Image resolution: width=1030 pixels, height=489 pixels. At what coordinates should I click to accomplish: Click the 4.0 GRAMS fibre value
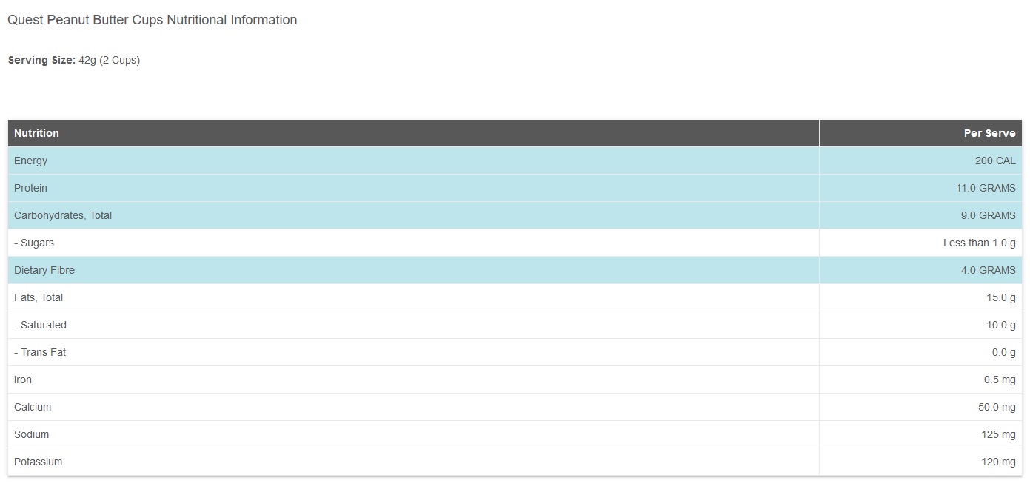989,270
